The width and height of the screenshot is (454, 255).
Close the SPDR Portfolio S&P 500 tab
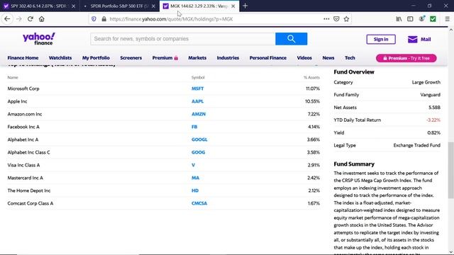pos(153,6)
